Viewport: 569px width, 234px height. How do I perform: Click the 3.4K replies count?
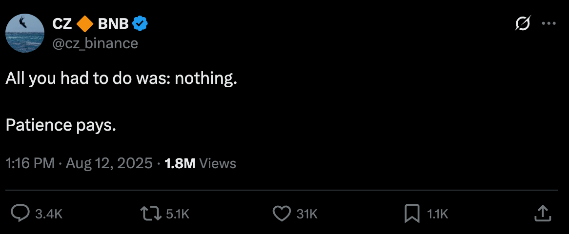click(49, 214)
